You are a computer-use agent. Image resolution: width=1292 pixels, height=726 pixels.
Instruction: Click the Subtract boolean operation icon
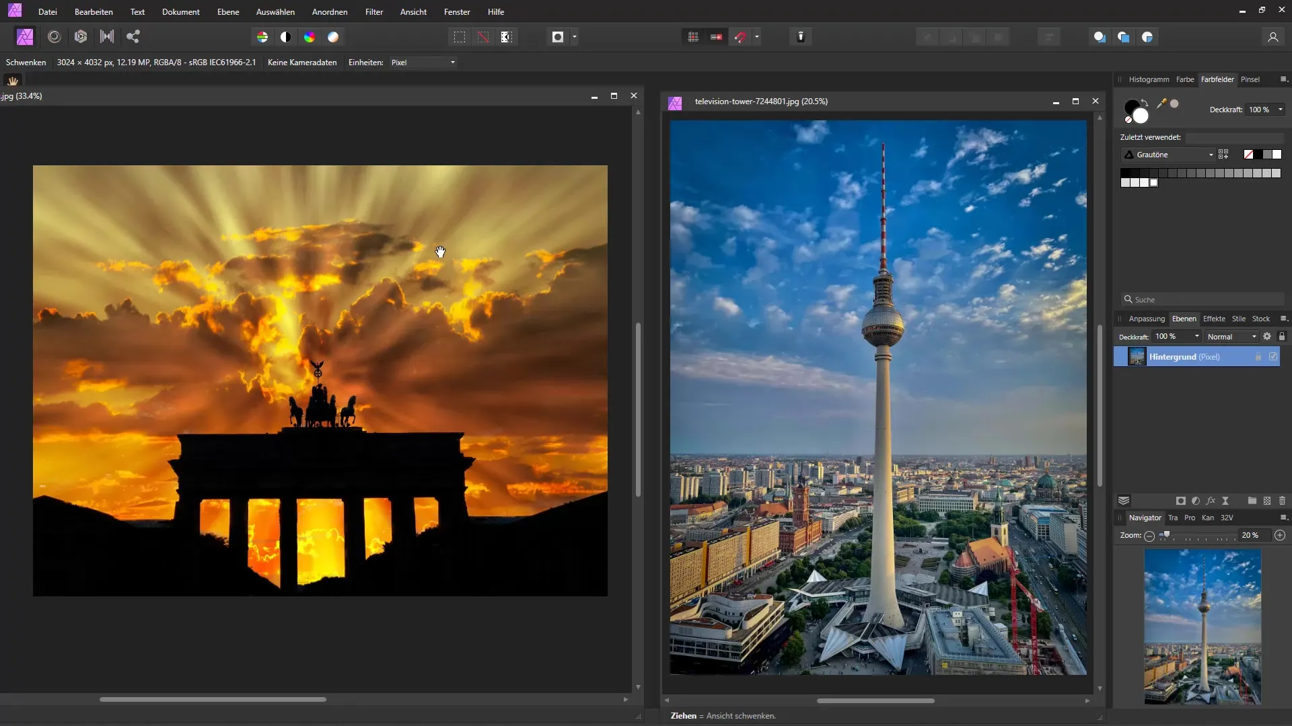(x=1124, y=37)
